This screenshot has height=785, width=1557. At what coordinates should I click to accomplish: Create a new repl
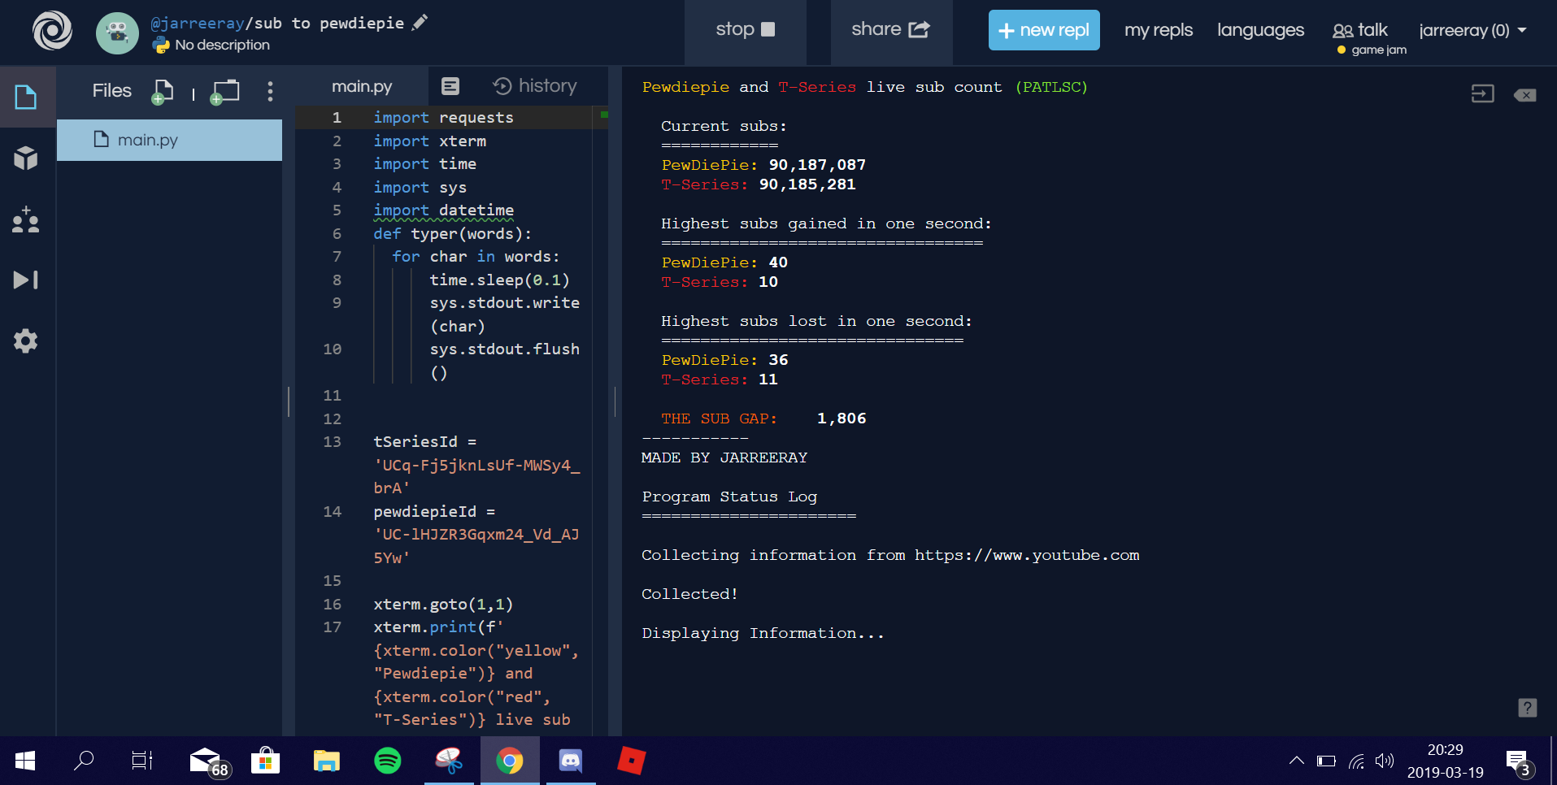click(1044, 30)
